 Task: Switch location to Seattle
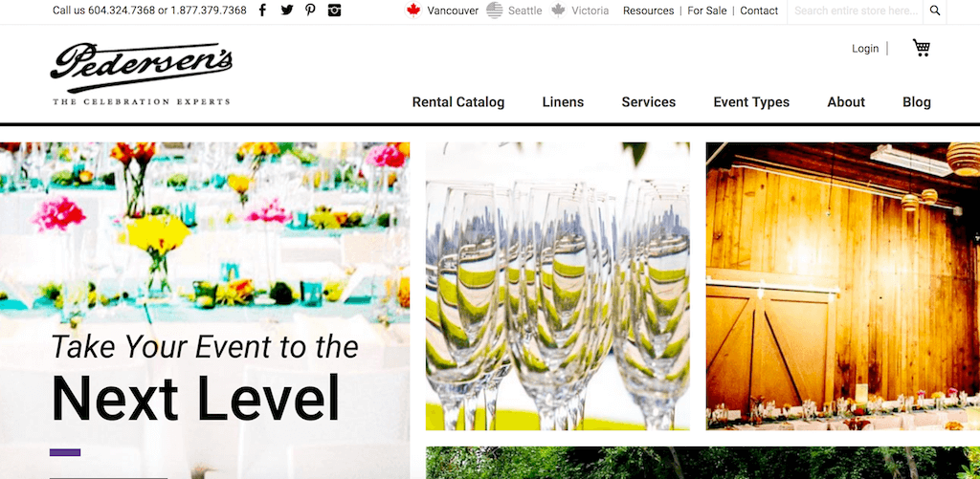tap(514, 11)
